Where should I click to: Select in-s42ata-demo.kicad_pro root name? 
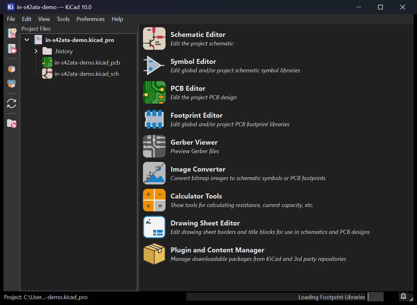80,40
